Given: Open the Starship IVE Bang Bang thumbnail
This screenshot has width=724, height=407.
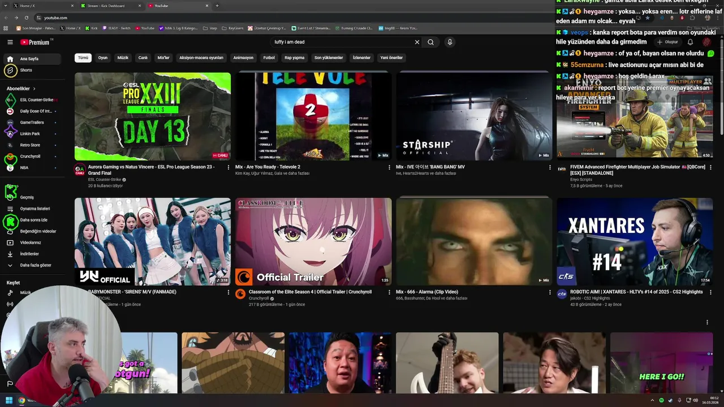Looking at the screenshot, I should (474, 116).
